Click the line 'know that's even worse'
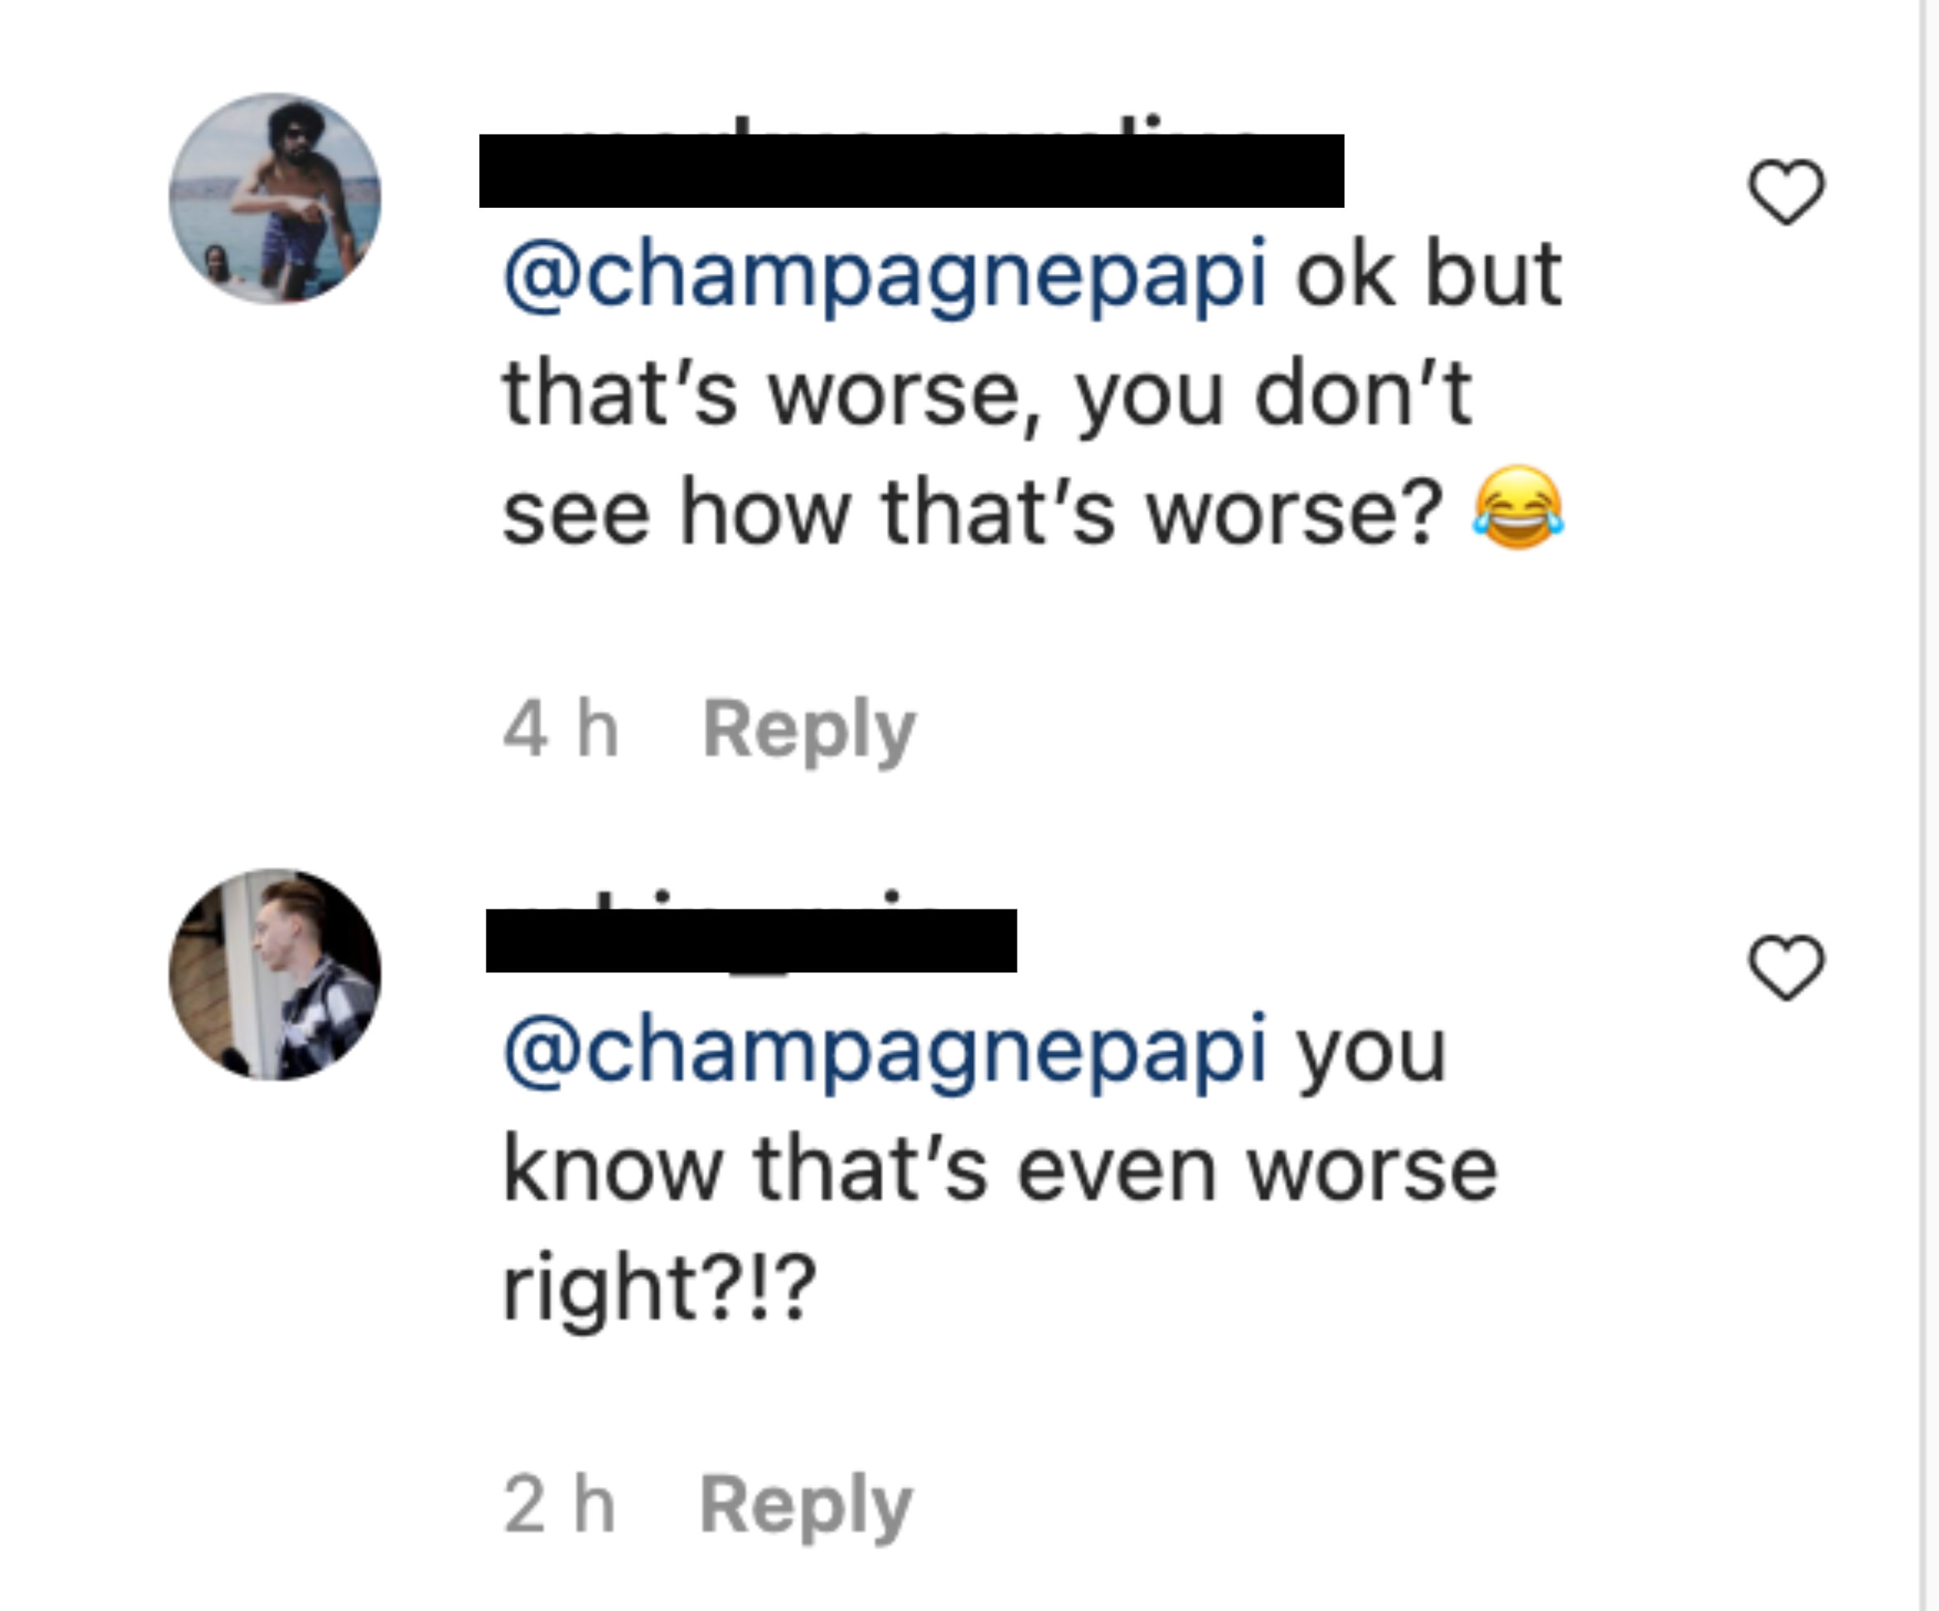 [x=1000, y=1170]
